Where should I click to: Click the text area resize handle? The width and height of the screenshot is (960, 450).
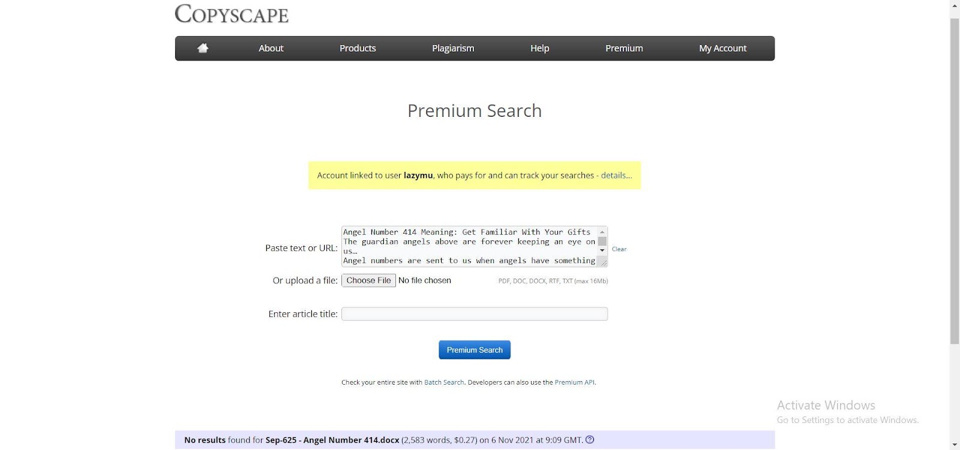click(x=603, y=262)
